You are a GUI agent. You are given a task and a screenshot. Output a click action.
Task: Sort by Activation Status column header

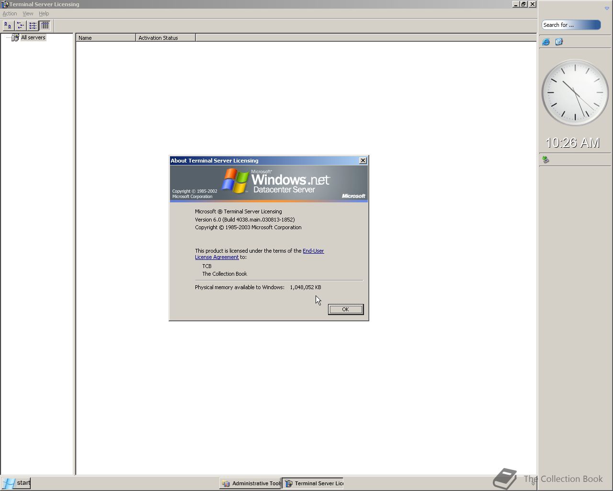166,38
